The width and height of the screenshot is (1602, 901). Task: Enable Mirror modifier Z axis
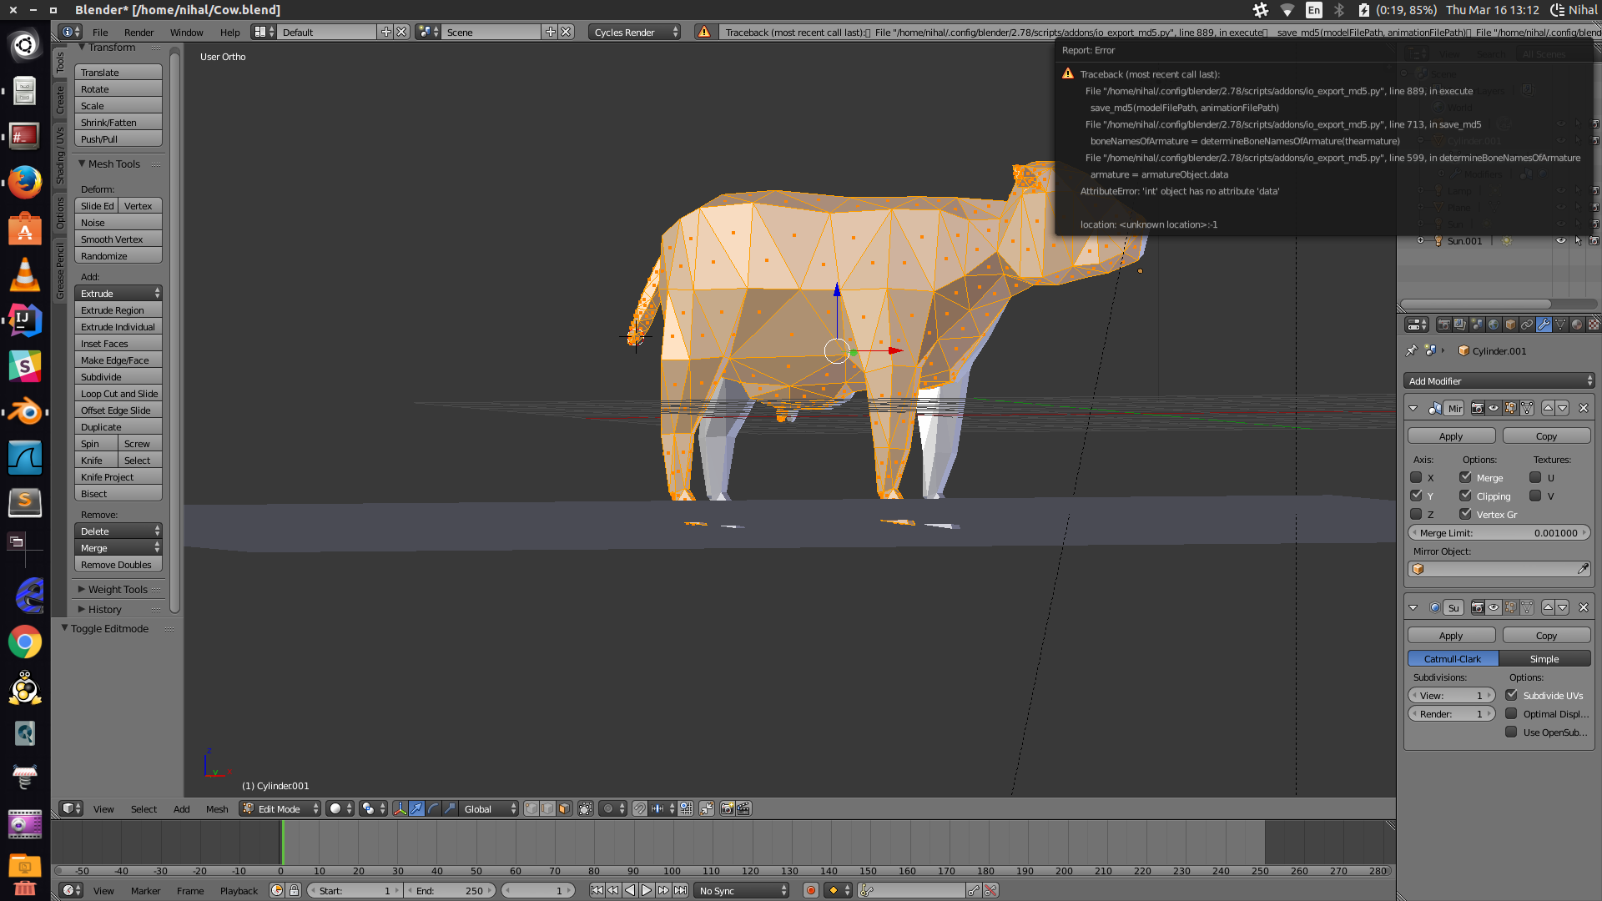[x=1416, y=514]
